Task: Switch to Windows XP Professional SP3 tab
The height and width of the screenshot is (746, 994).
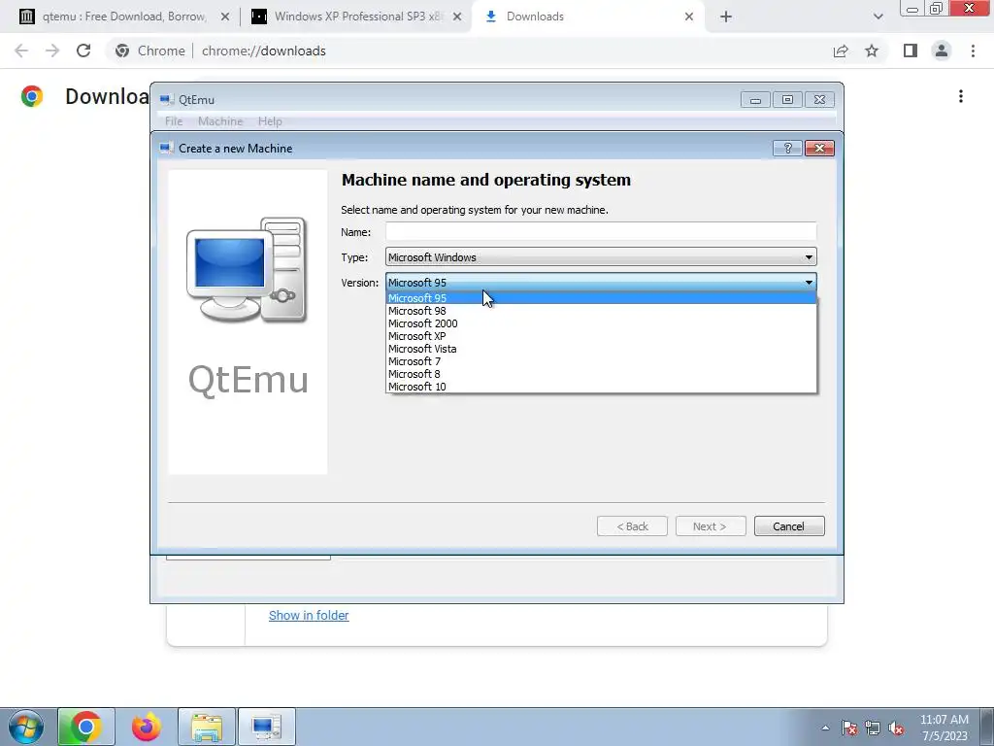Action: (358, 17)
